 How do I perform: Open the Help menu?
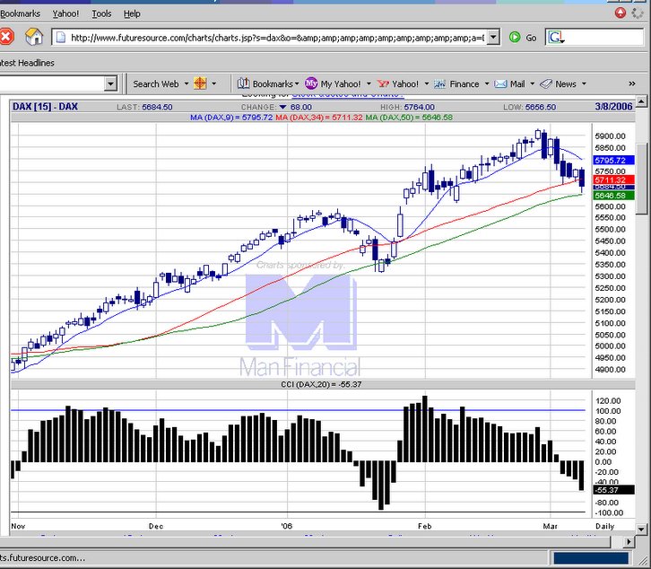132,13
